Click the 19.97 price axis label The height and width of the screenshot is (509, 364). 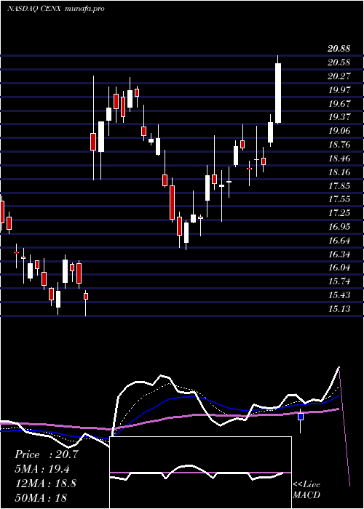pos(339,90)
